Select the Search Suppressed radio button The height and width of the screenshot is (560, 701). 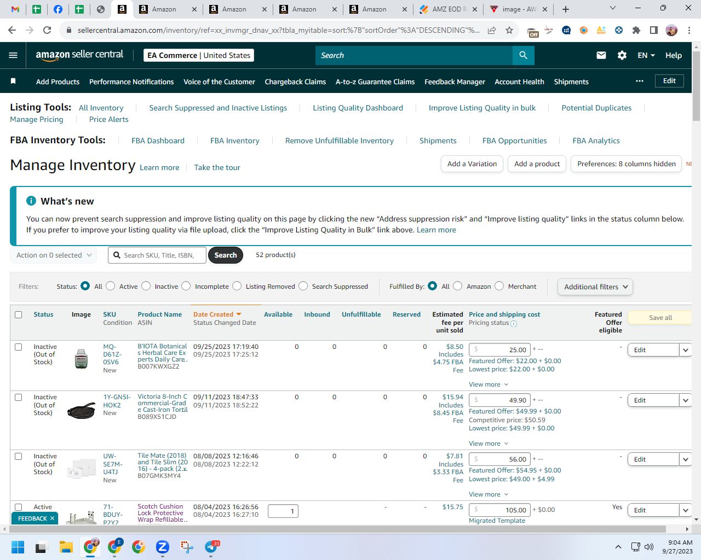pos(303,286)
